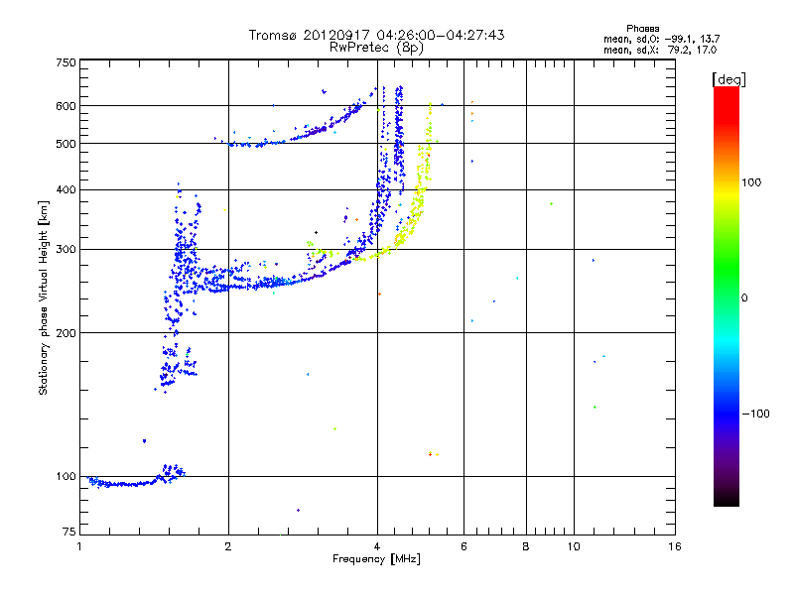
Task: Click the colorbar tick label '-100'
Action: [755, 414]
